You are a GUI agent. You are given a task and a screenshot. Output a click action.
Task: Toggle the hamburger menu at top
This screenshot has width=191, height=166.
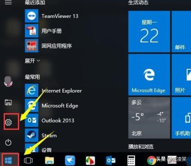pos(8,2)
